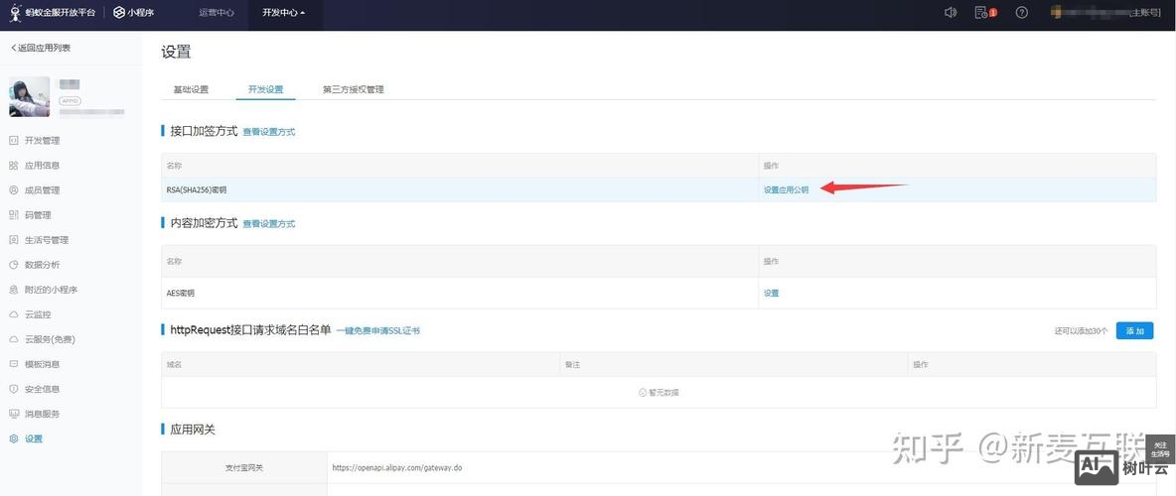The image size is (1176, 496).
Task: Click the 模板消息 message icon
Action: click(14, 363)
